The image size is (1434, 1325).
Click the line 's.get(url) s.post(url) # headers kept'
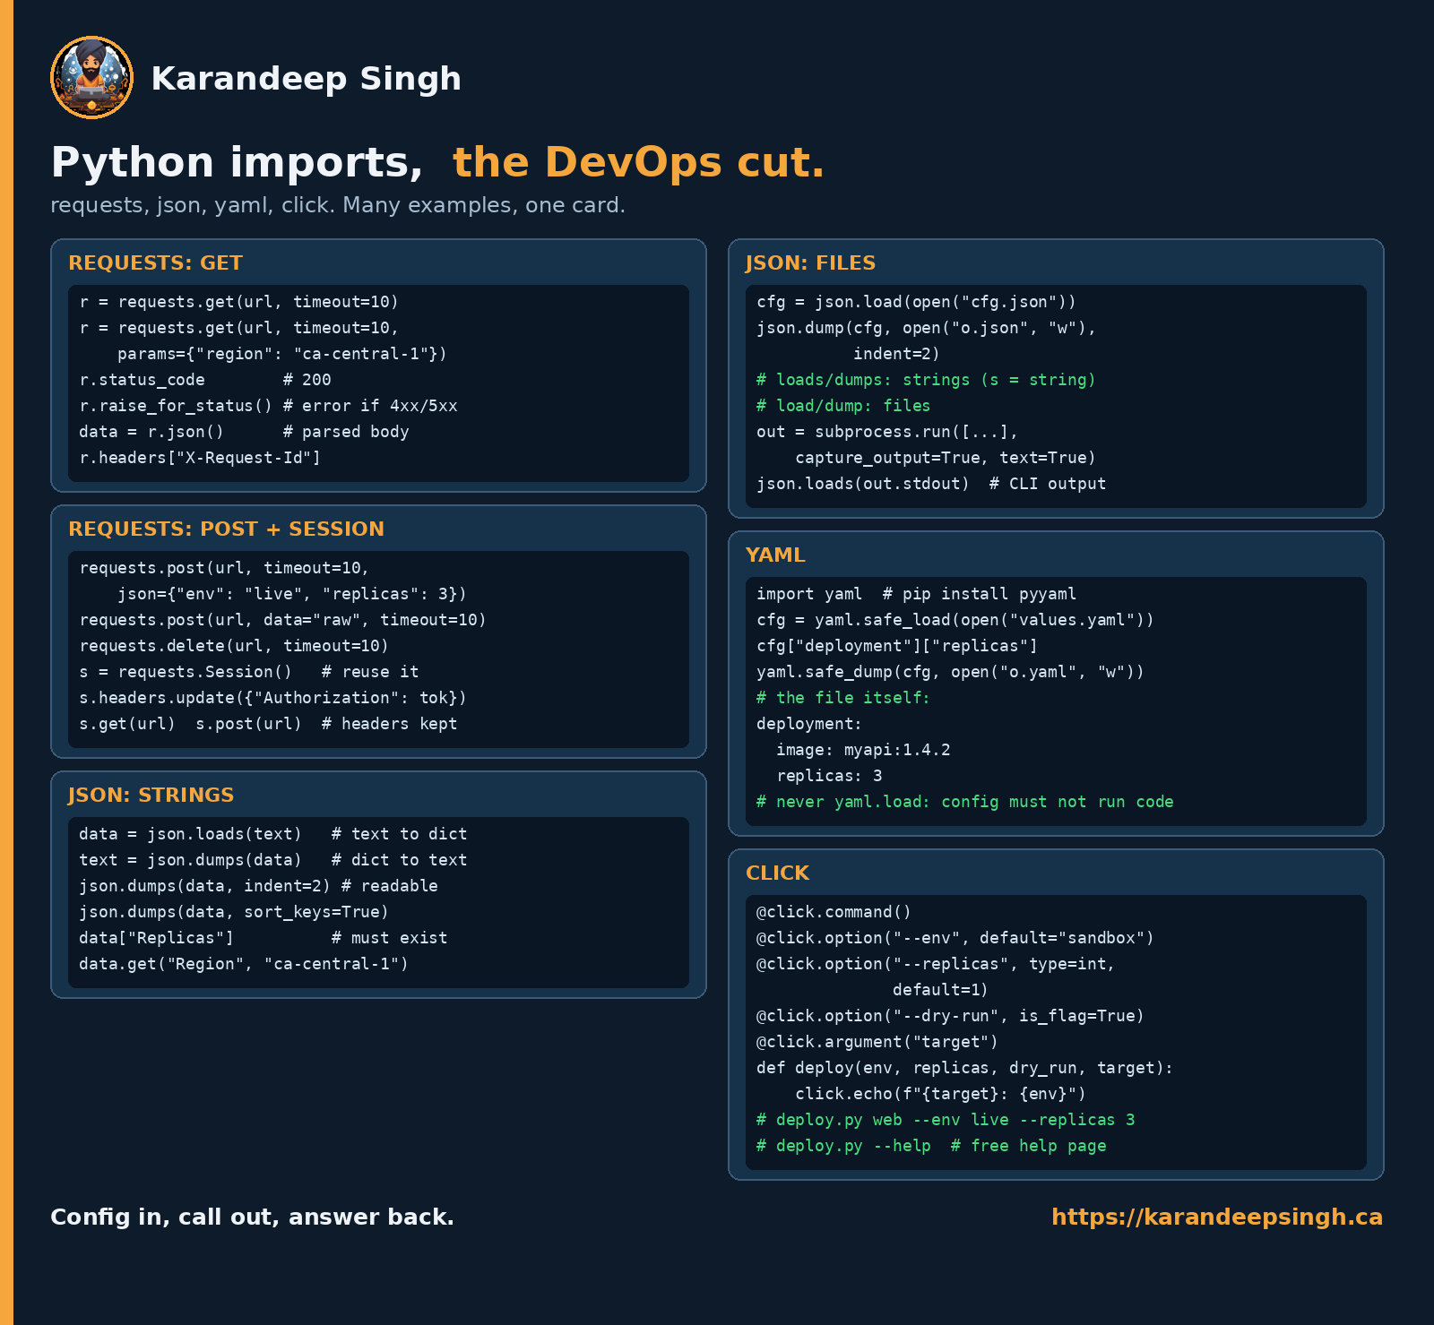click(268, 724)
